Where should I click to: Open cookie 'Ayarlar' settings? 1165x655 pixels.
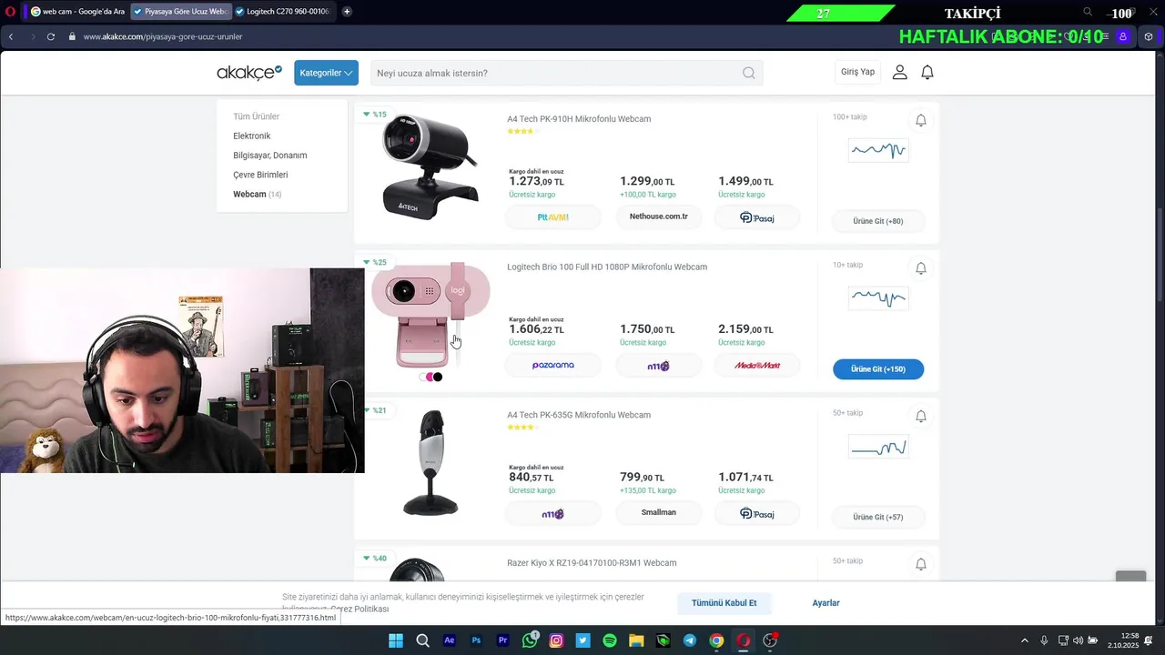click(x=826, y=603)
